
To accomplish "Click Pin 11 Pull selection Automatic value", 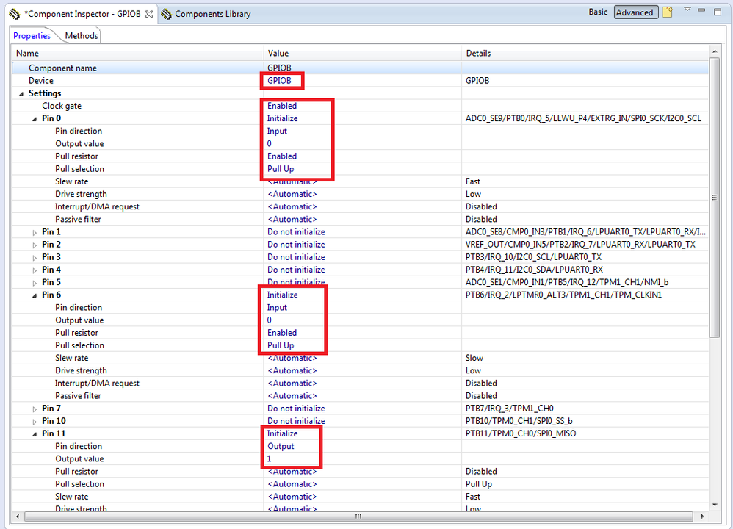I will pos(292,484).
